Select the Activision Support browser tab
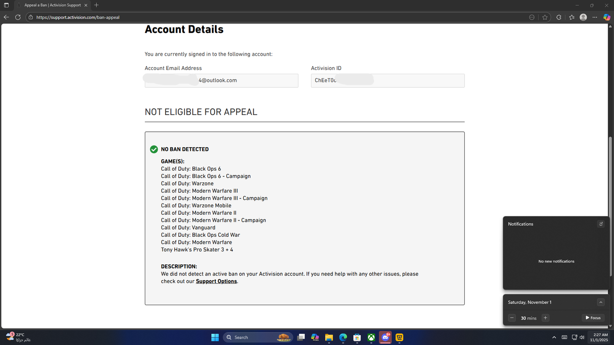614x345 pixels. (53, 5)
